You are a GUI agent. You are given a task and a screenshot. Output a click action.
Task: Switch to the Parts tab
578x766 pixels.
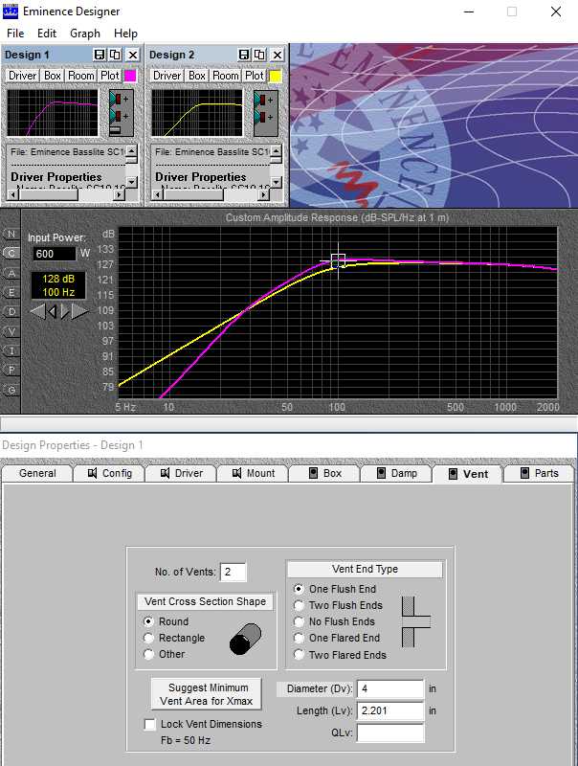(539, 473)
